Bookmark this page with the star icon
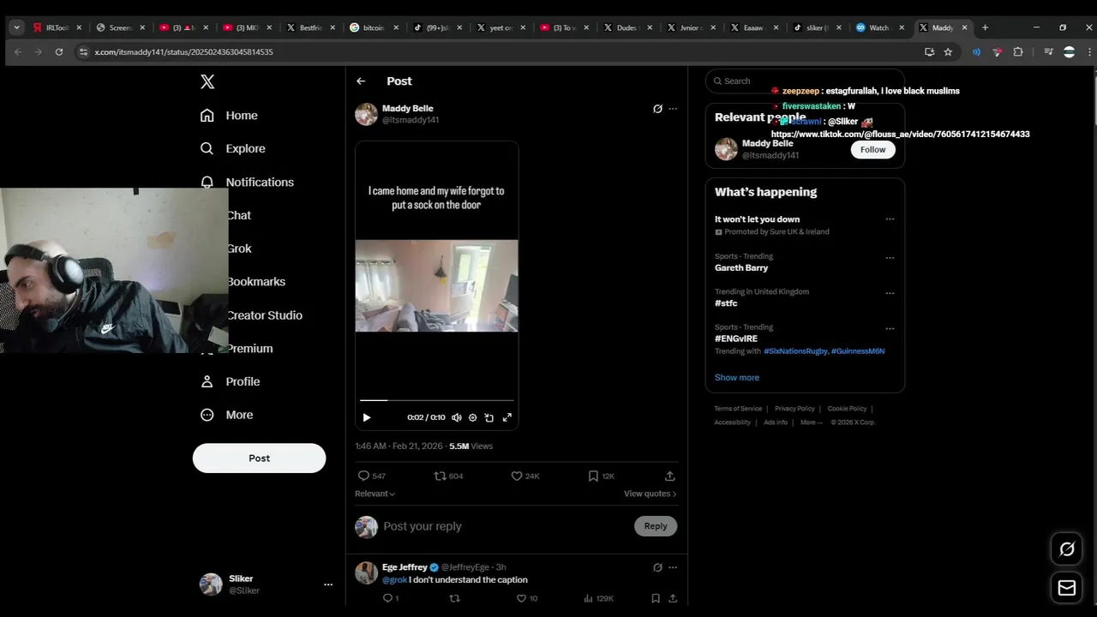Screen dimensions: 1097x617 click(x=948, y=52)
